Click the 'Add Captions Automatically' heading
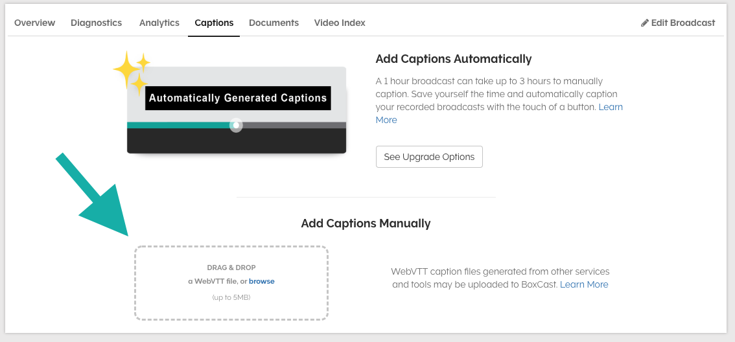Image resolution: width=735 pixels, height=342 pixels. pos(453,59)
